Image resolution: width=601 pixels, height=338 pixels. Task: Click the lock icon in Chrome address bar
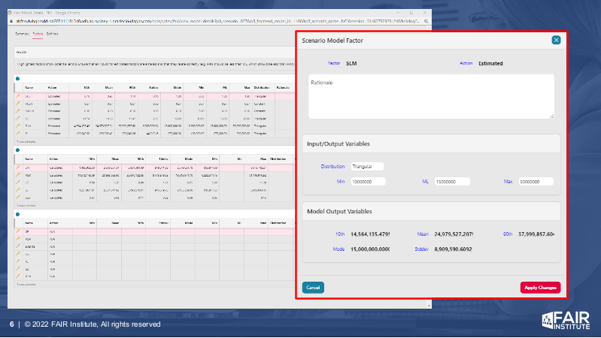(x=11, y=21)
